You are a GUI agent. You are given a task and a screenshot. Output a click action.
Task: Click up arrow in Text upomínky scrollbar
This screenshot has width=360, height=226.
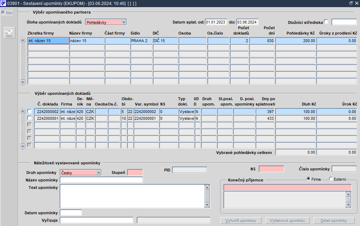[207, 188]
